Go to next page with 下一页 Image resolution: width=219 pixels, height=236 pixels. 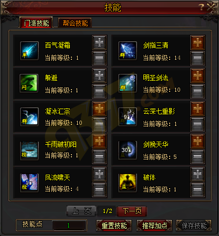(x=132, y=211)
